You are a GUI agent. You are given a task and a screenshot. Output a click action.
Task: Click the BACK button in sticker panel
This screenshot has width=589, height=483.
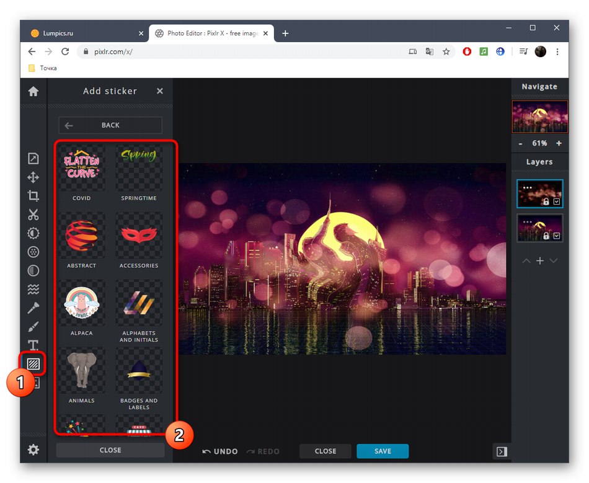click(x=110, y=125)
